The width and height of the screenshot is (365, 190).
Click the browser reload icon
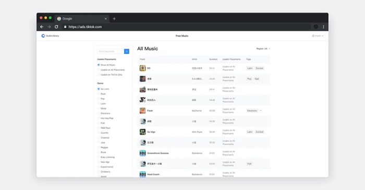[56, 27]
